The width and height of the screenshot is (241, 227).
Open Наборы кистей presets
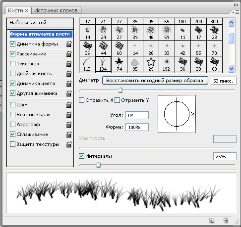(40, 23)
